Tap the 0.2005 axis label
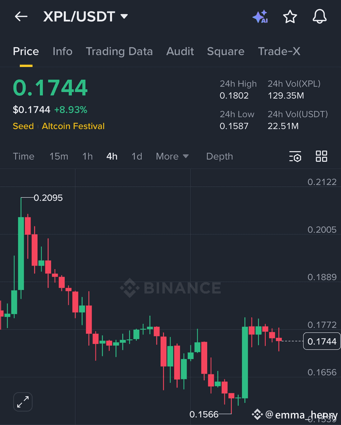Viewport: 341px width, 425px height. pos(322,230)
